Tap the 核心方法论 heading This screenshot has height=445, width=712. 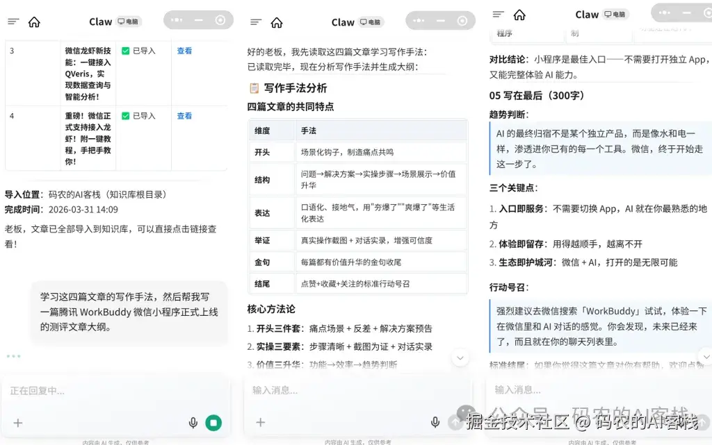(x=271, y=309)
